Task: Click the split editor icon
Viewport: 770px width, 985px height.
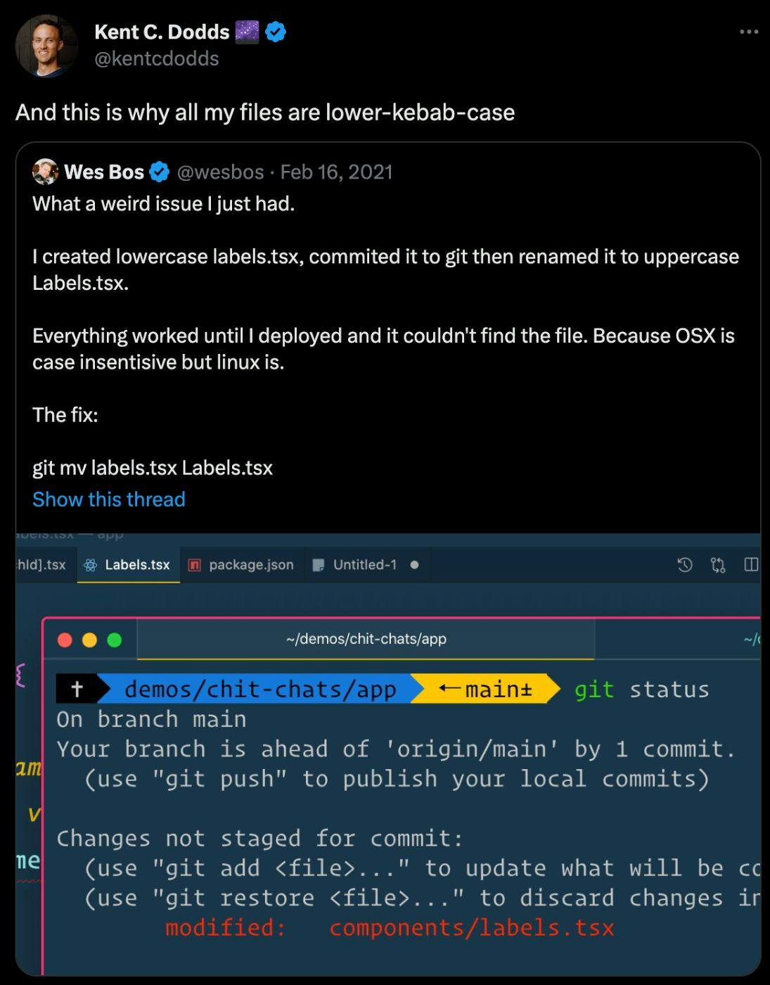Action: coord(751,565)
